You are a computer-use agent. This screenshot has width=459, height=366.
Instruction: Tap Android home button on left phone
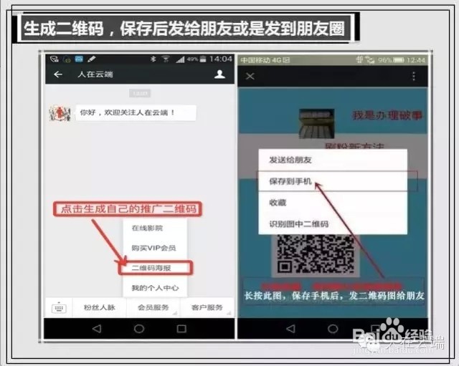tap(139, 329)
